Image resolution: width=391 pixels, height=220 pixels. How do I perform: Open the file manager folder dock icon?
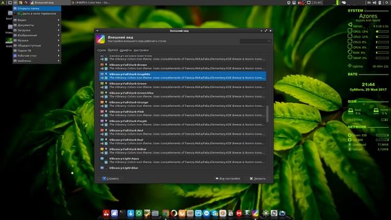pyautogui.click(x=155, y=213)
